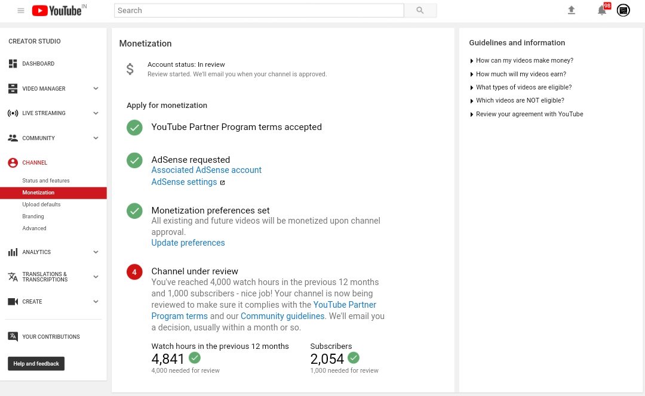Open Your Contributions sidebar item
Image resolution: width=645 pixels, height=396 pixels.
click(x=51, y=337)
